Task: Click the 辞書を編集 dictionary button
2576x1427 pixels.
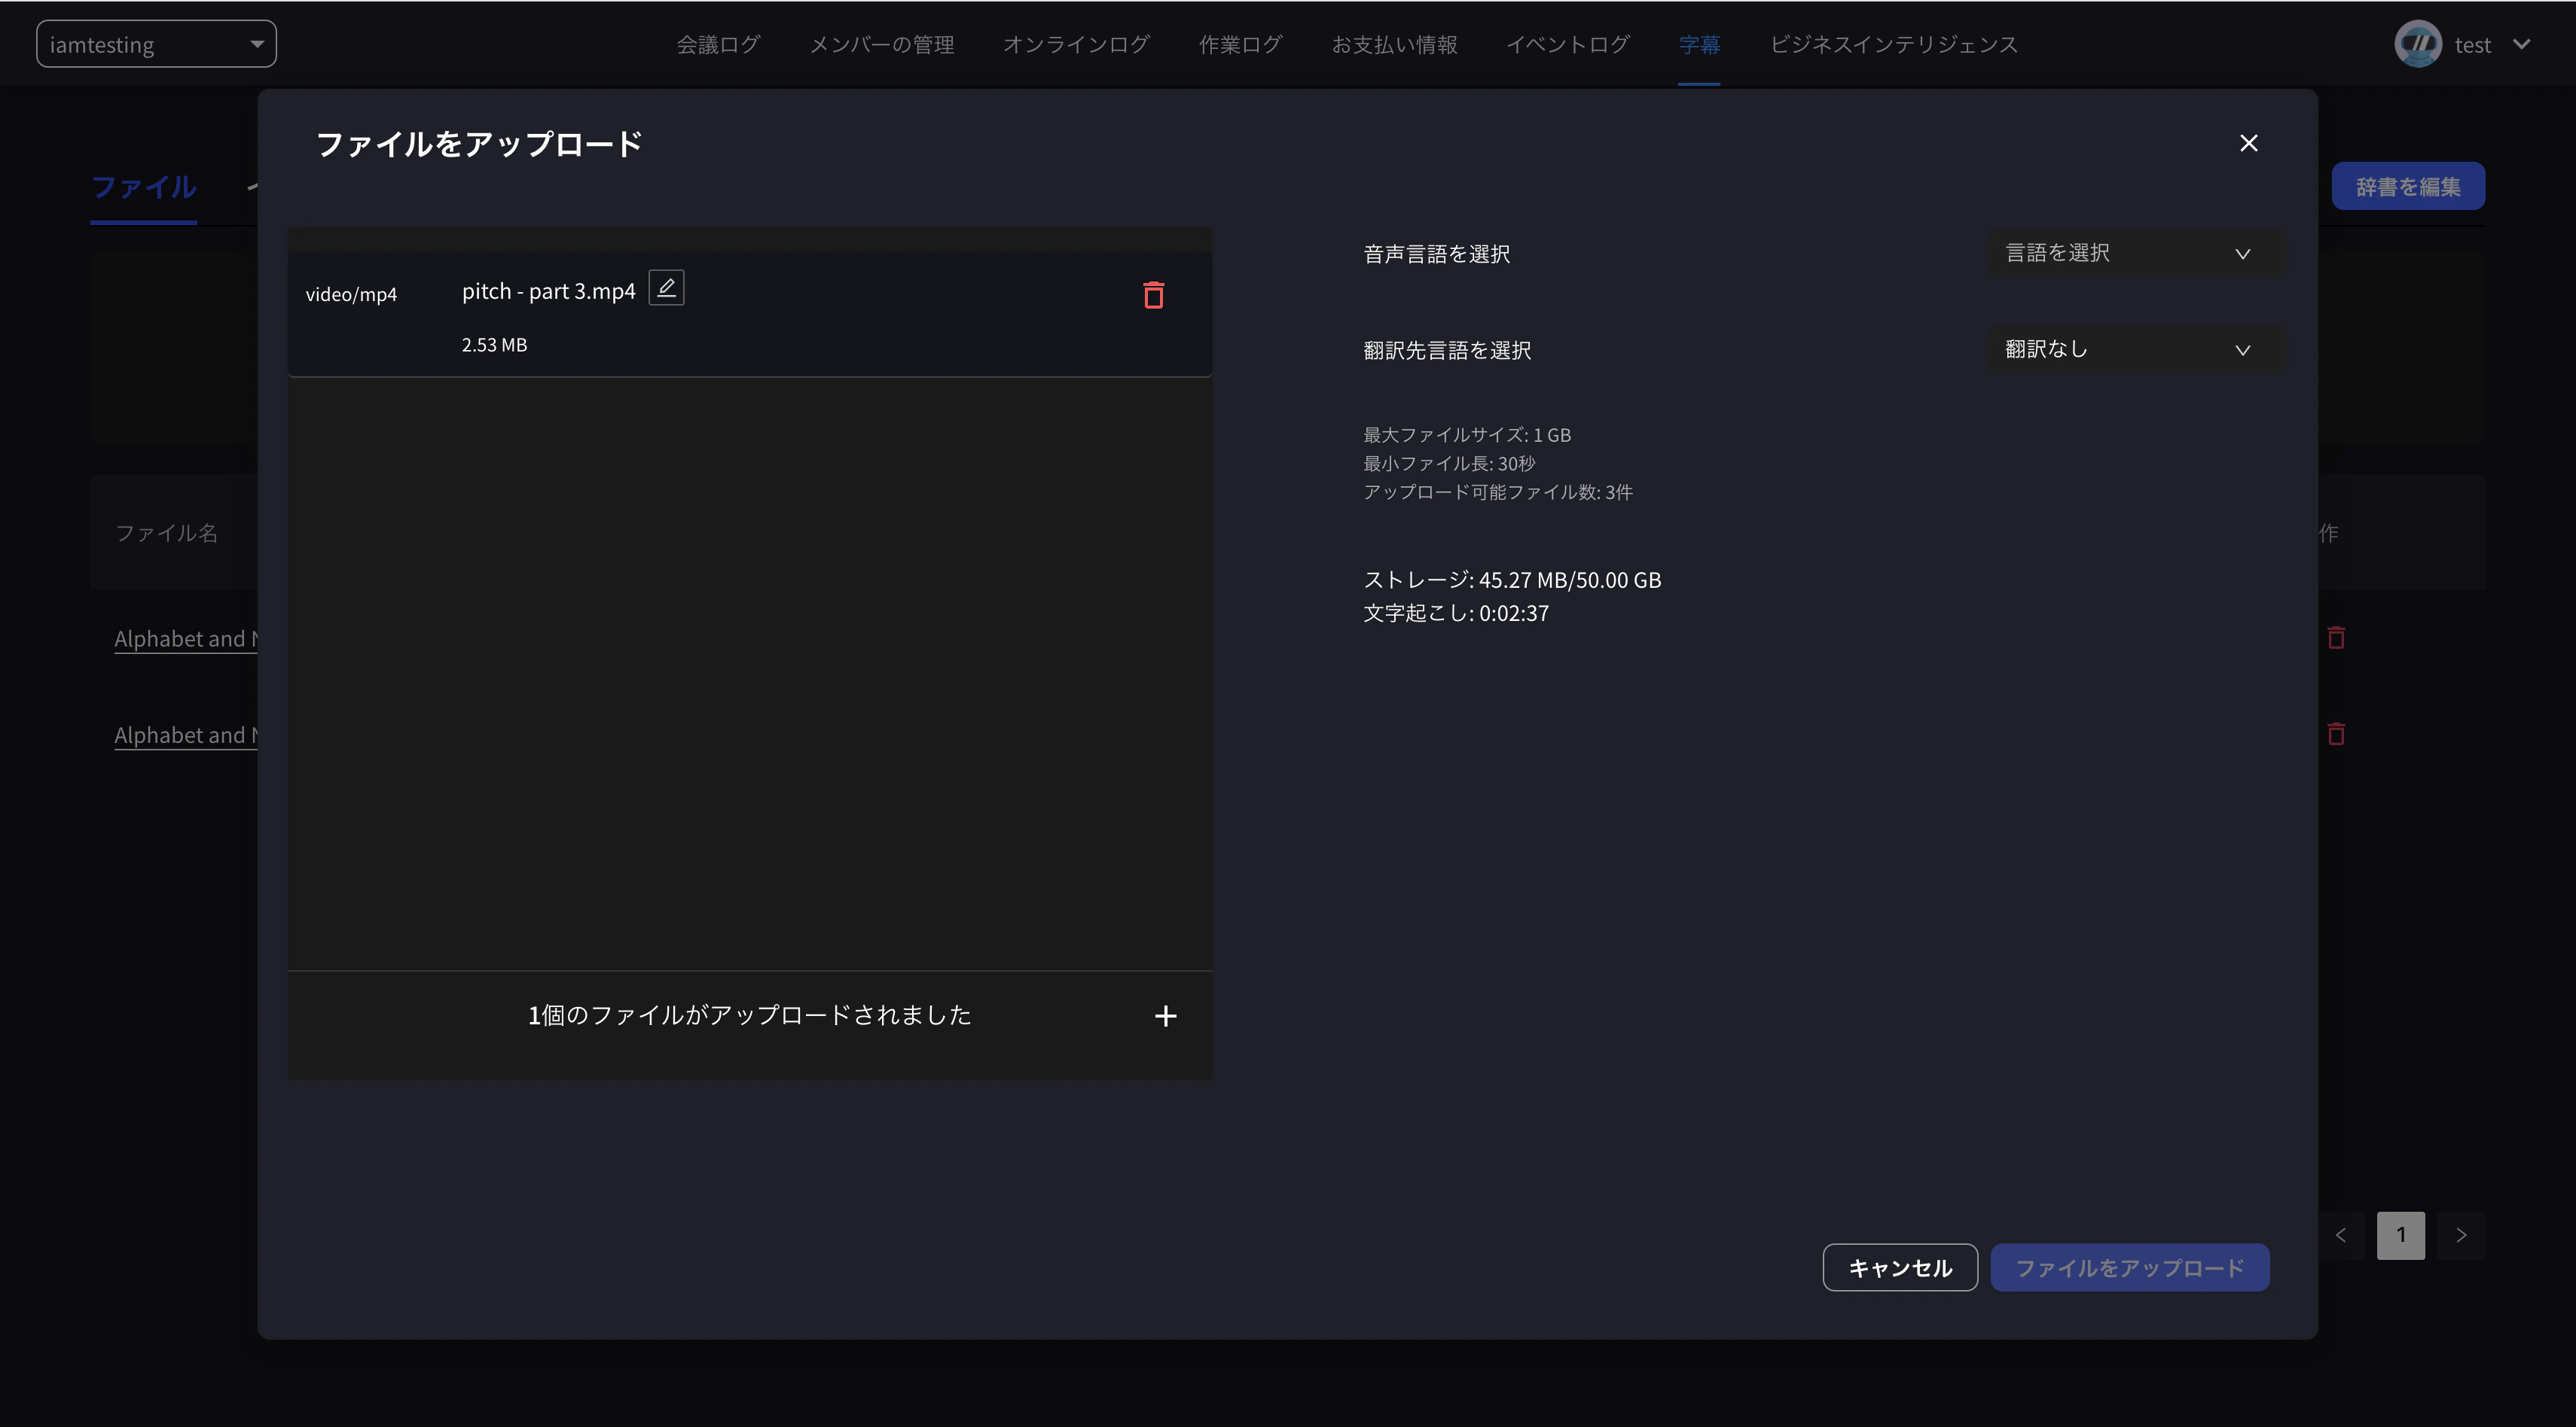Action: click(2407, 185)
